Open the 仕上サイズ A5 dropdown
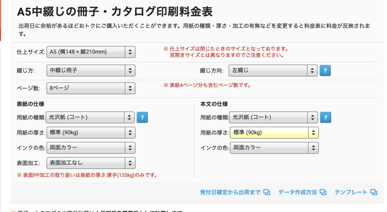 [x=91, y=52]
